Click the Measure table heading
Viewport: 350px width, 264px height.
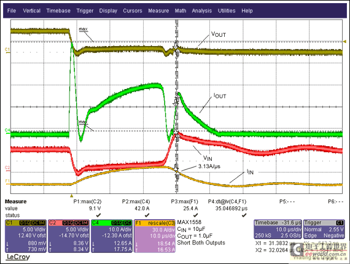point(15,201)
